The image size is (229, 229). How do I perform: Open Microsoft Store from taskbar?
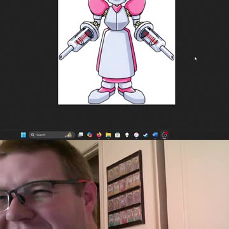pyautogui.click(x=118, y=135)
